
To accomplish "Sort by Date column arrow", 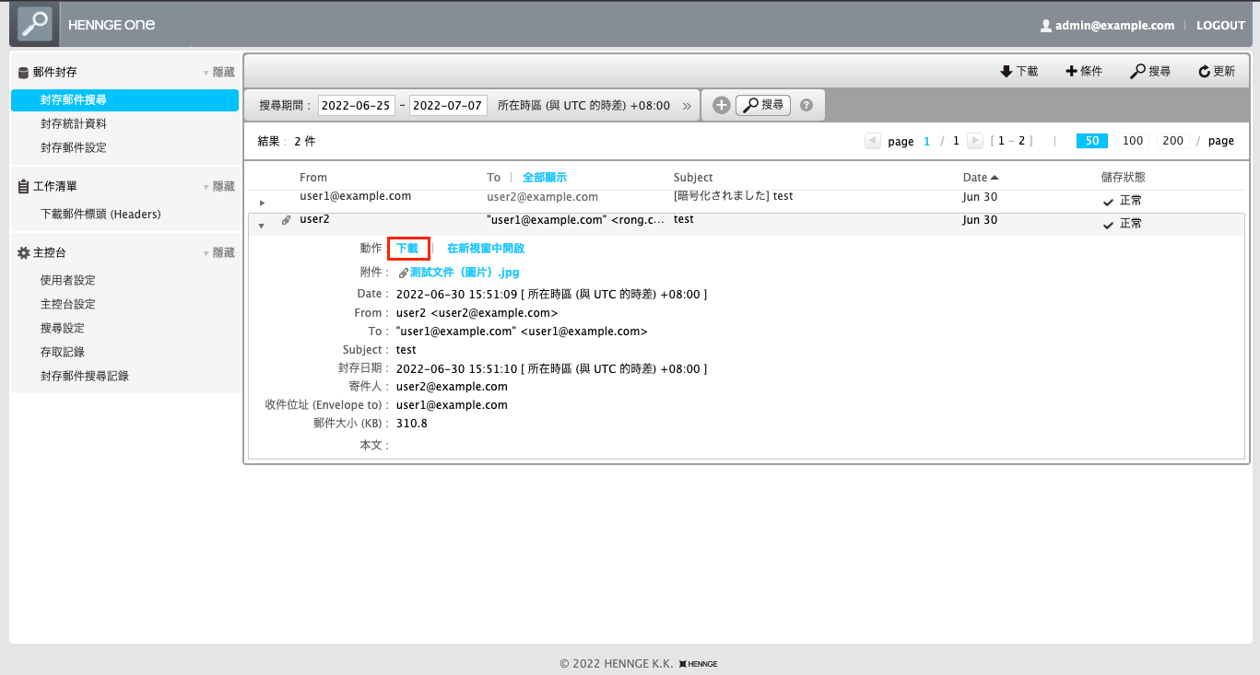I will (995, 177).
